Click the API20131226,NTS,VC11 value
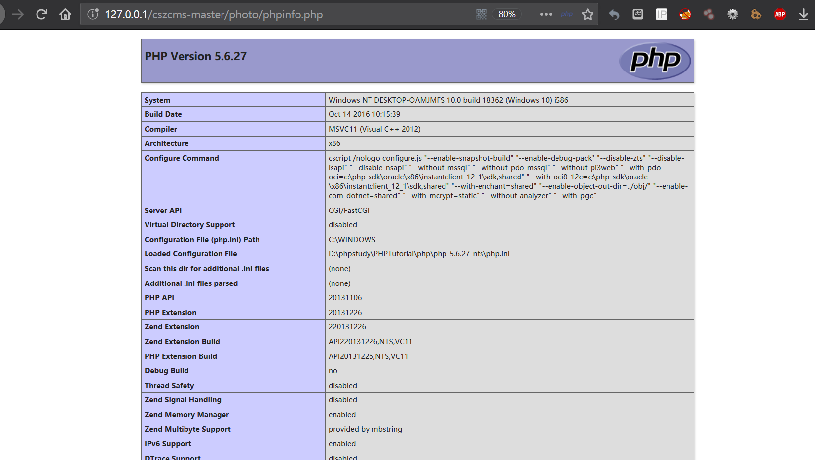This screenshot has height=460, width=815. coord(369,356)
